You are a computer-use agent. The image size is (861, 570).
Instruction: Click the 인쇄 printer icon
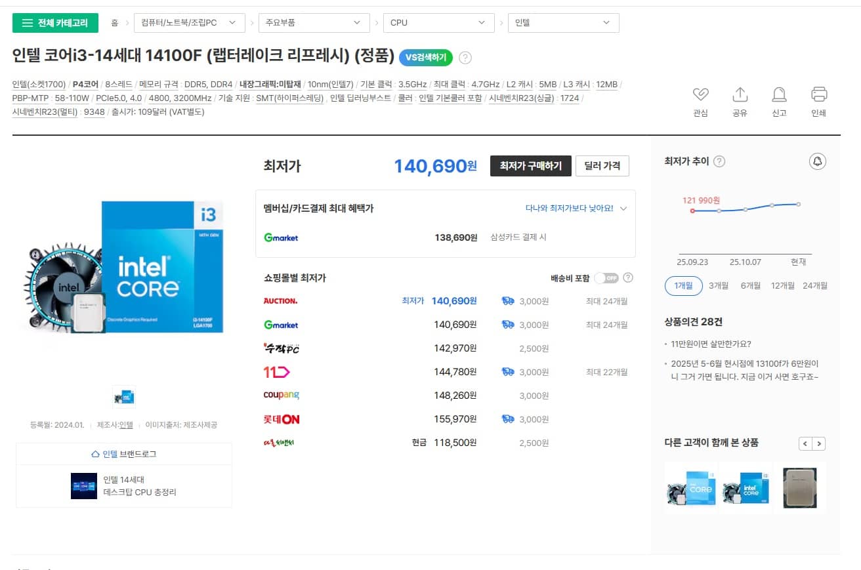coord(818,95)
